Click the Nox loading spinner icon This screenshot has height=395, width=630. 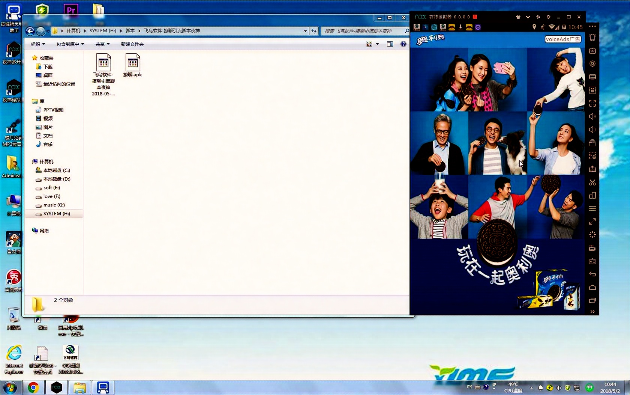592,235
